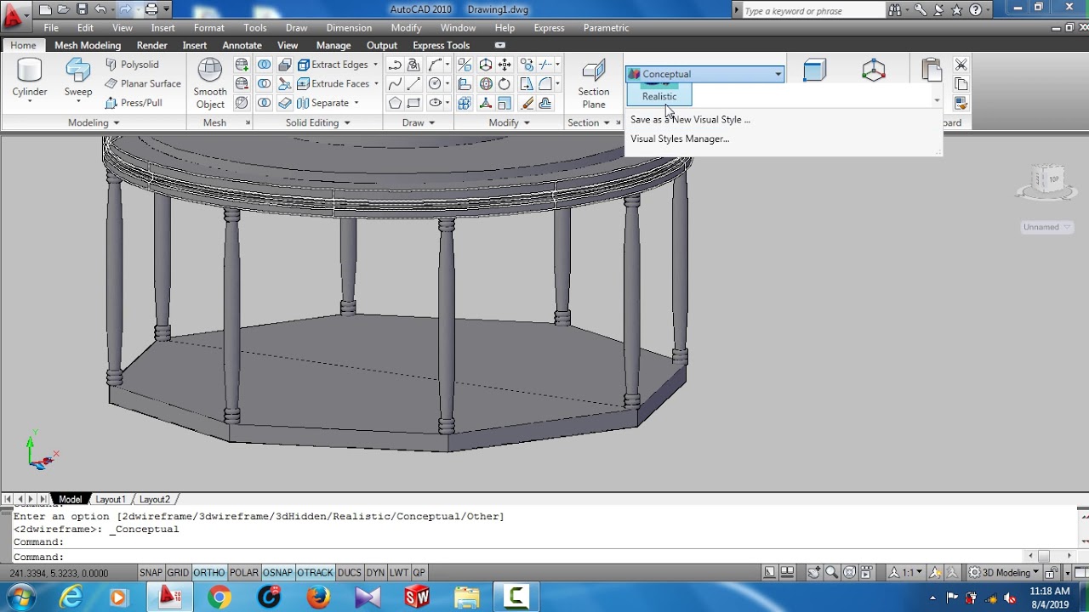Select the Realistic visual style thumbnail

point(659,93)
